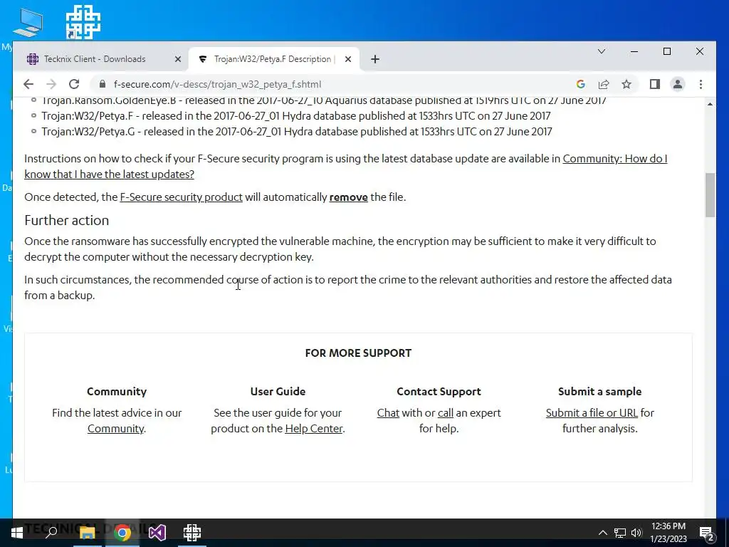Screen dimensions: 729x547
Task: Show hidden system tray icons
Action: coord(602,533)
